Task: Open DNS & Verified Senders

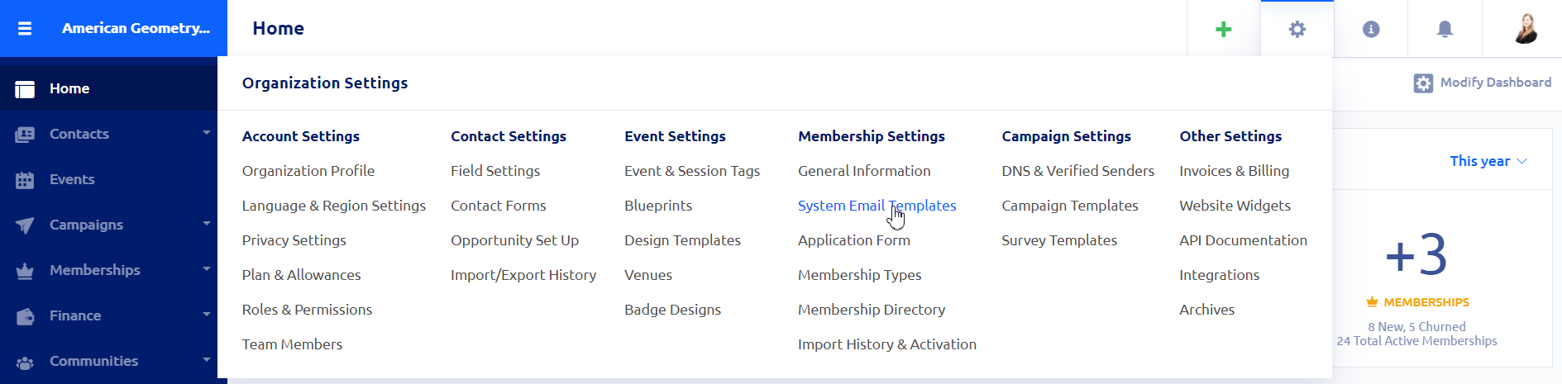Action: pyautogui.click(x=1078, y=171)
